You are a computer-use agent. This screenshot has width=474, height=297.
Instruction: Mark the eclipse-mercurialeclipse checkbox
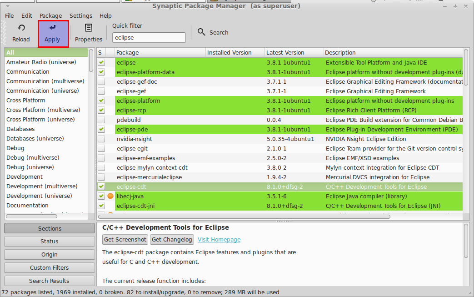(x=101, y=177)
